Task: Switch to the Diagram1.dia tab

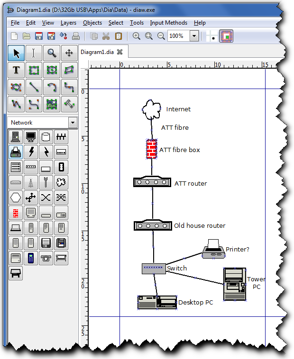Action: (x=97, y=52)
